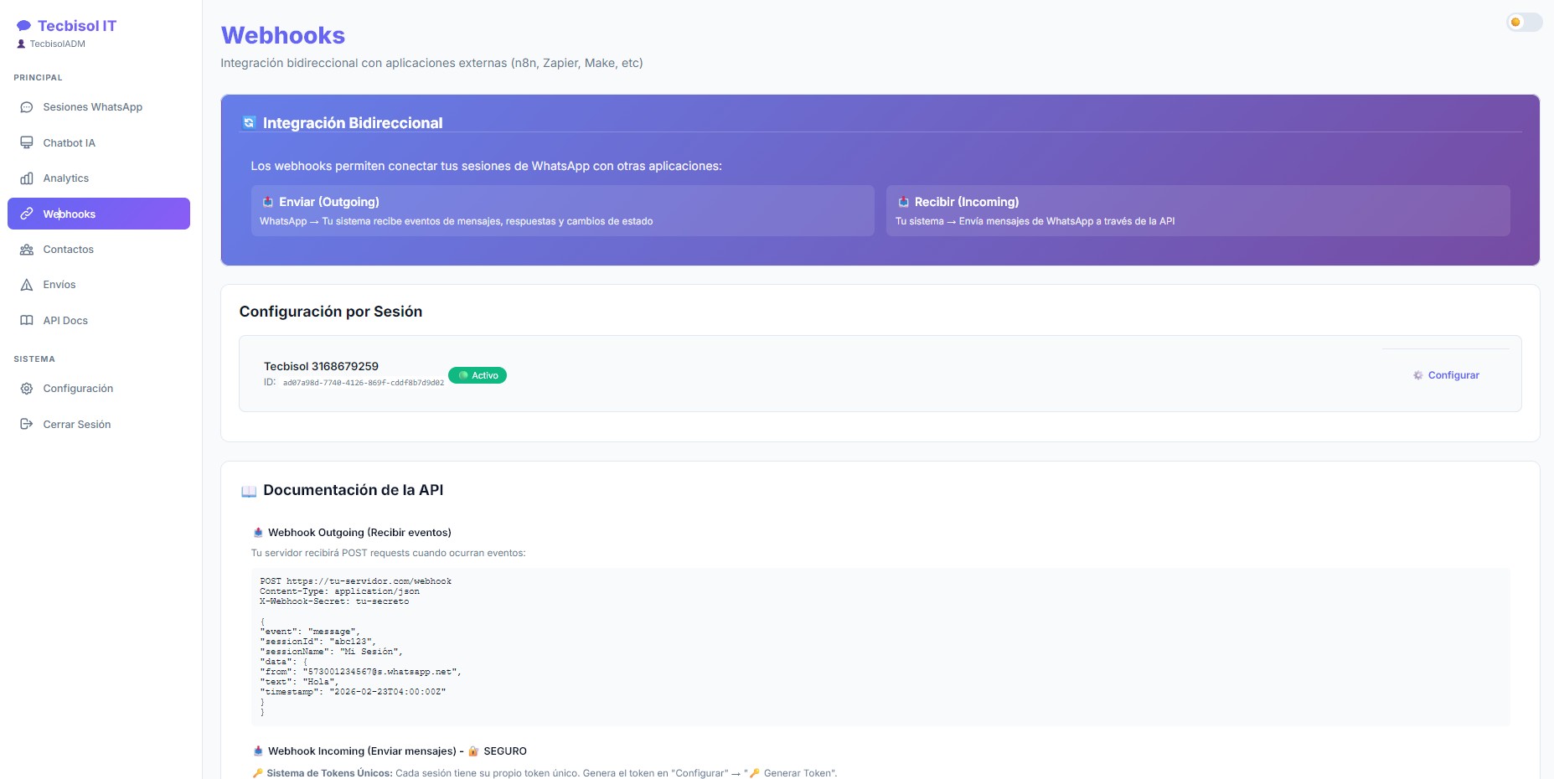This screenshot has width=1554, height=779.
Task: Click the Activo status badge
Action: pos(478,375)
